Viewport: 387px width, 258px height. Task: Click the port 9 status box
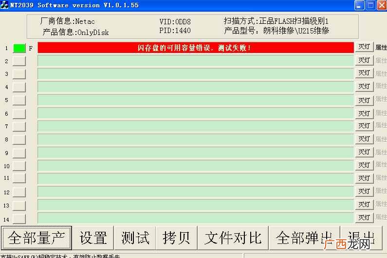(19, 153)
